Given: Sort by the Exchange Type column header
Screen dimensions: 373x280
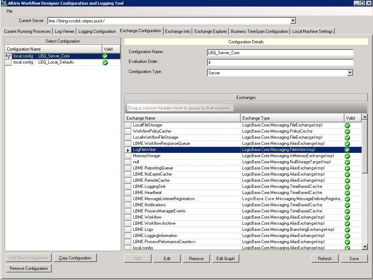Looking at the screenshot, I should pos(292,118).
